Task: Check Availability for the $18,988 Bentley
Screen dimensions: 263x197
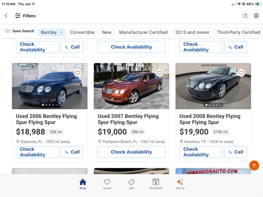Action: 37,152
